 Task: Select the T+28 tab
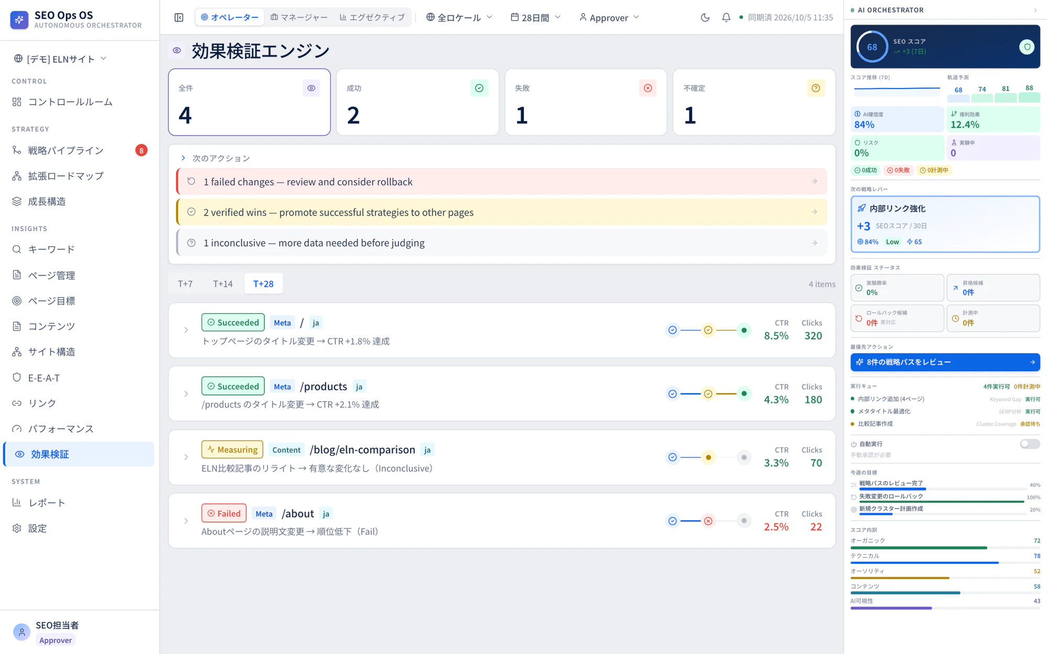tap(263, 284)
